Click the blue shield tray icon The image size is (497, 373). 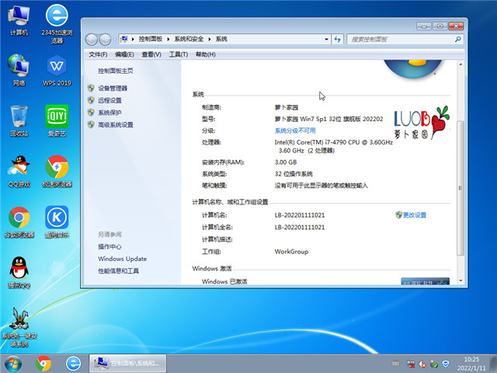pyautogui.click(x=446, y=364)
